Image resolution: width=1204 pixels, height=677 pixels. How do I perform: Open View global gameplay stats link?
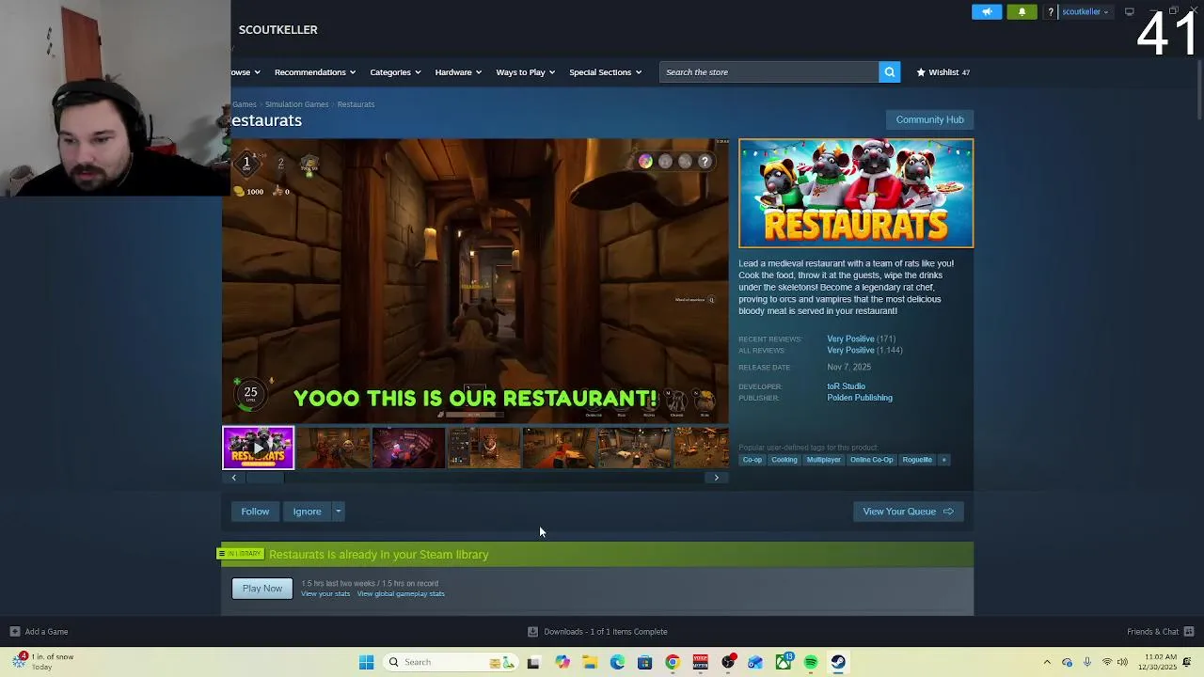[x=401, y=594]
